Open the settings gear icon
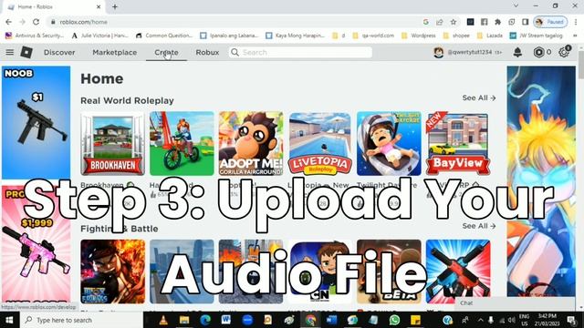The height and width of the screenshot is (328, 584). 564,53
